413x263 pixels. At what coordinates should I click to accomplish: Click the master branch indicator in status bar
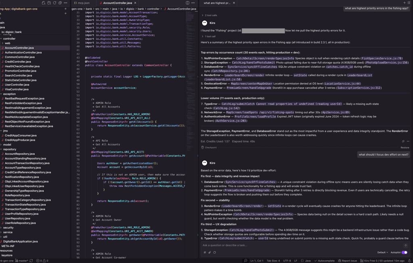22,261
